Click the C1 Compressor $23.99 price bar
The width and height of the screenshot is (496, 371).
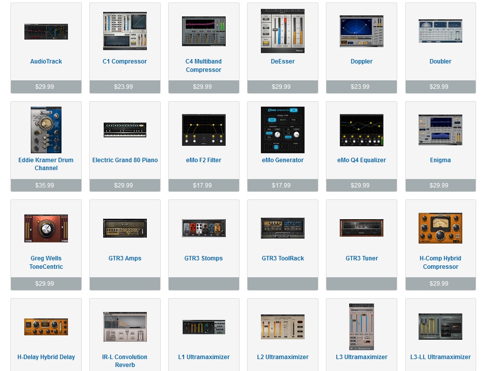tap(125, 87)
